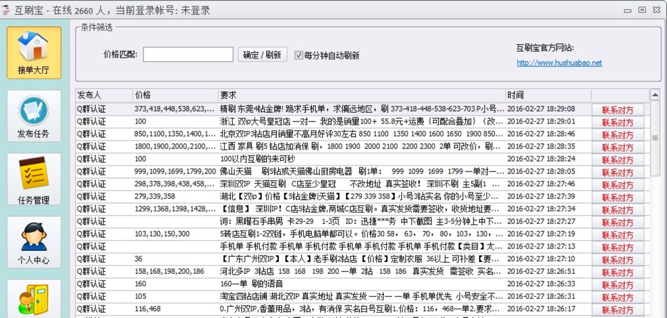Screen dimensions: 667x318
Task: Click 联系对方 for the 18:27:34 row
Action: pos(618,210)
